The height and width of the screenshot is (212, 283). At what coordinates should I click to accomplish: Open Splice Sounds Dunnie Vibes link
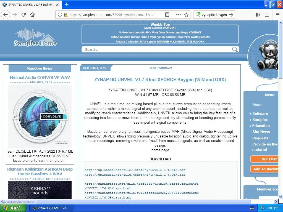pos(160,37)
